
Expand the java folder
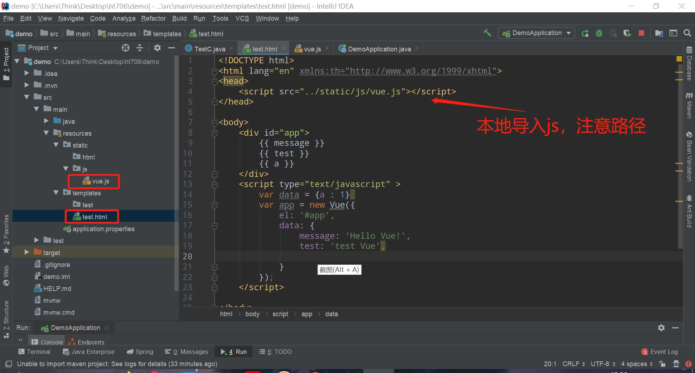click(46, 121)
